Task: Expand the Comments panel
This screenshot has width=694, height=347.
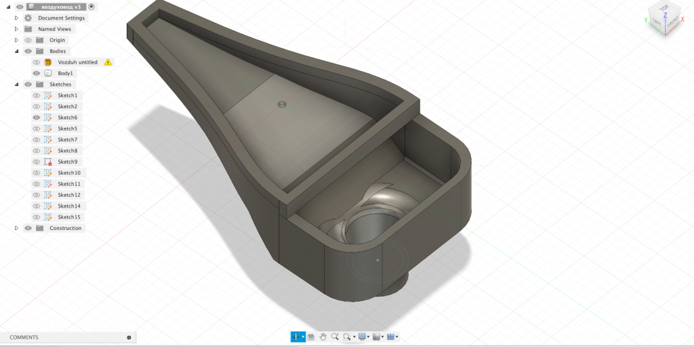Action: pyautogui.click(x=129, y=337)
